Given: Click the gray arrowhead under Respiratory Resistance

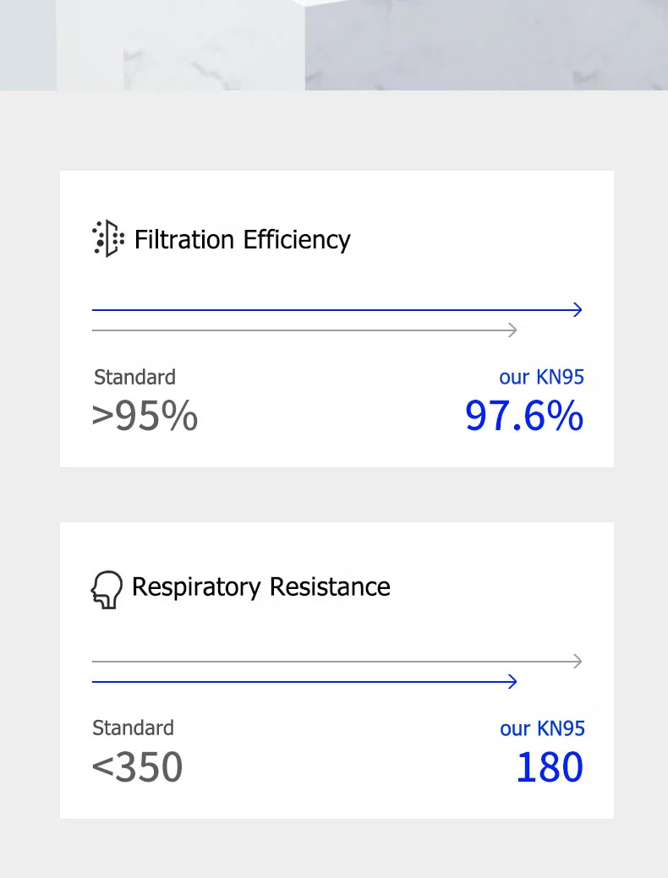Looking at the screenshot, I should coord(578,661).
